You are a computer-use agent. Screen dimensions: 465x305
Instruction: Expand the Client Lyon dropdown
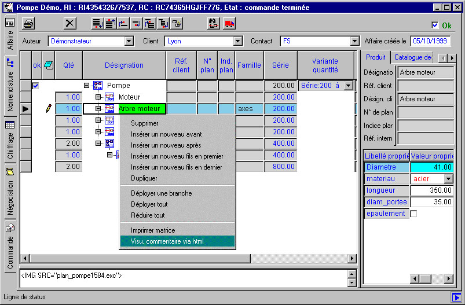coord(237,41)
